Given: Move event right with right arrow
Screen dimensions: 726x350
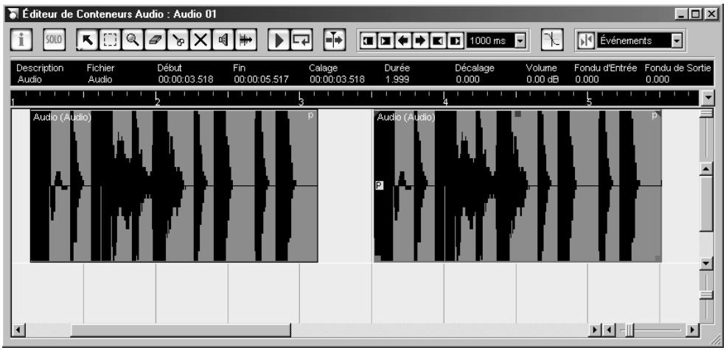Looking at the screenshot, I should coord(420,40).
